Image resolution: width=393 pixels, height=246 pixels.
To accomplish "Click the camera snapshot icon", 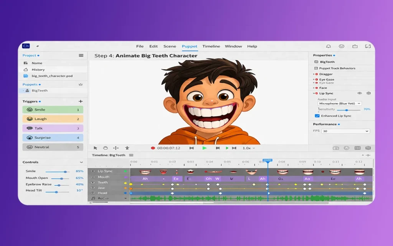I will pos(336,148).
